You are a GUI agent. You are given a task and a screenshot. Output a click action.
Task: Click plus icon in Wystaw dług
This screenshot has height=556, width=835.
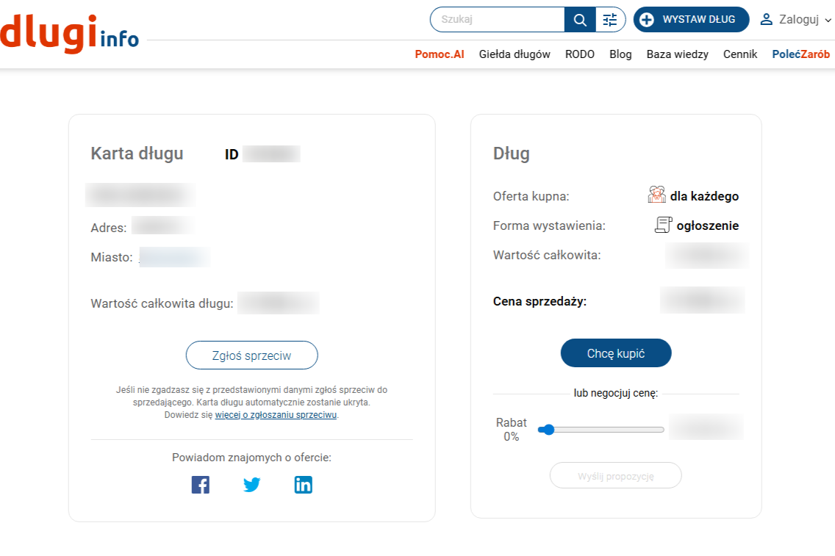click(647, 20)
